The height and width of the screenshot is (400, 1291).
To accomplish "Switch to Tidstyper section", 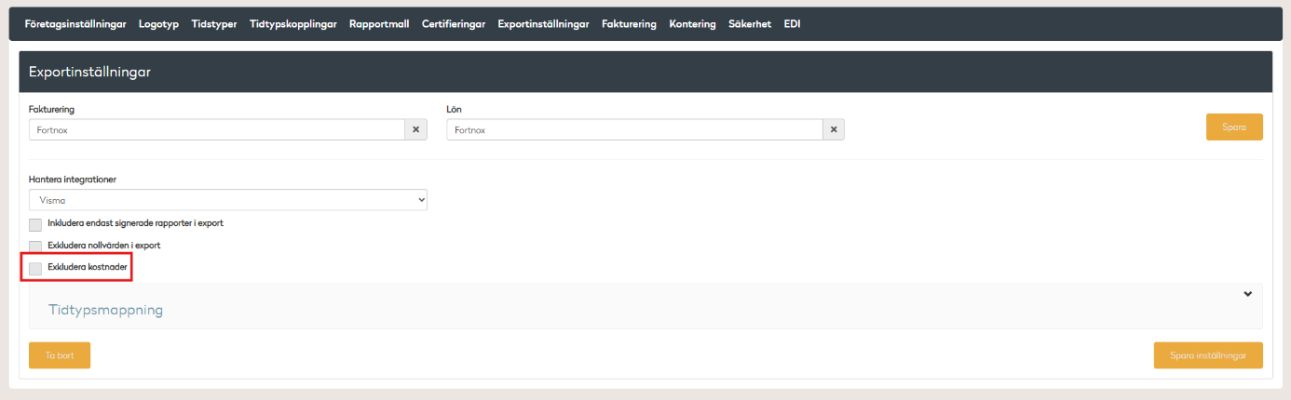I will (x=214, y=24).
